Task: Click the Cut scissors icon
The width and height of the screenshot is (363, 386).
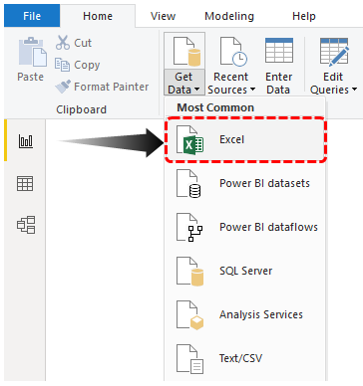Action: [x=63, y=43]
